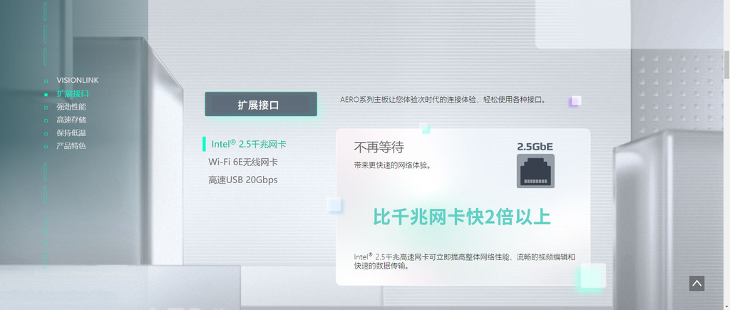
Task: Click the 不再等待 card title
Action: point(379,148)
